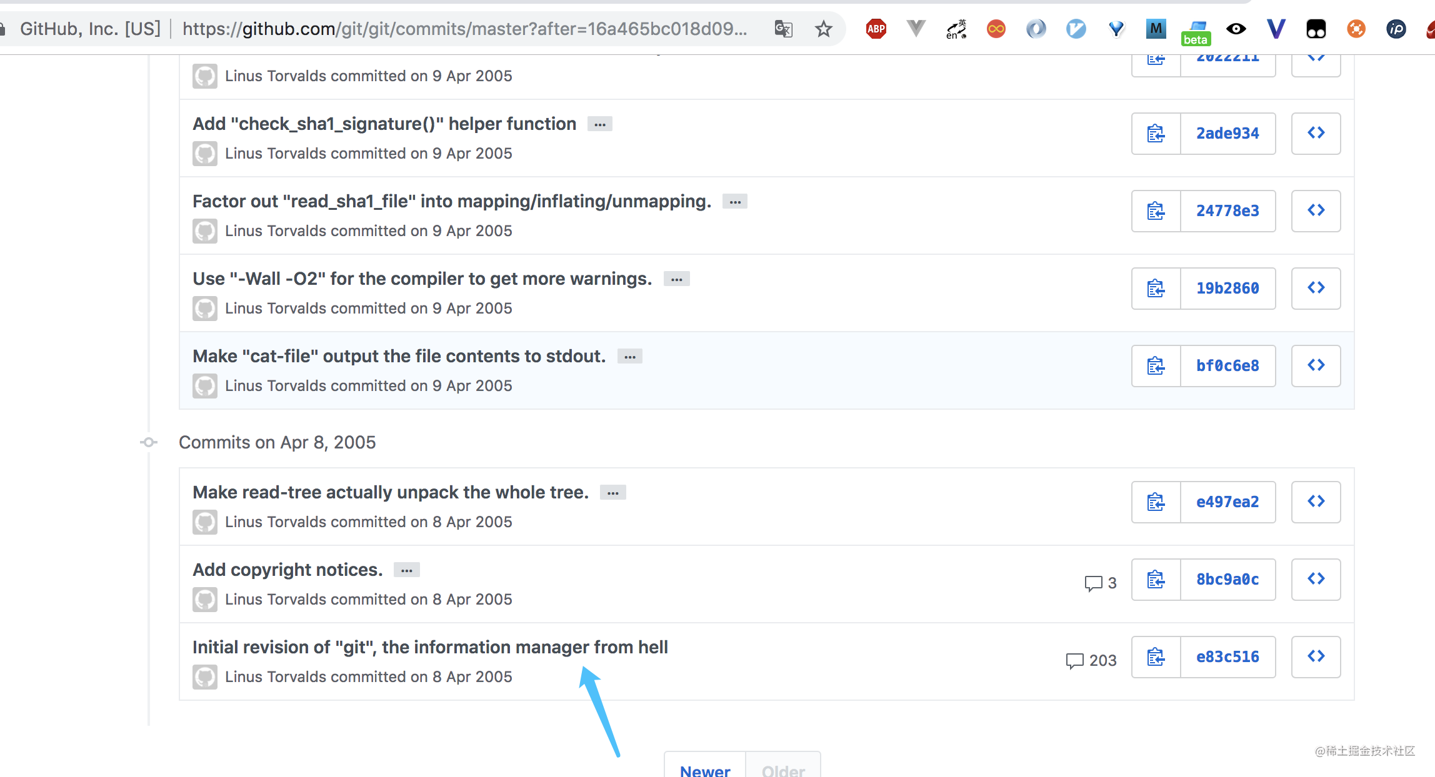Open commit e497ea2 hash link
The width and height of the screenshot is (1435, 777).
click(1228, 502)
